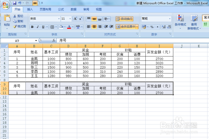209x139 pixels.
Task: Click the Redo icon
Action: tap(27, 3)
